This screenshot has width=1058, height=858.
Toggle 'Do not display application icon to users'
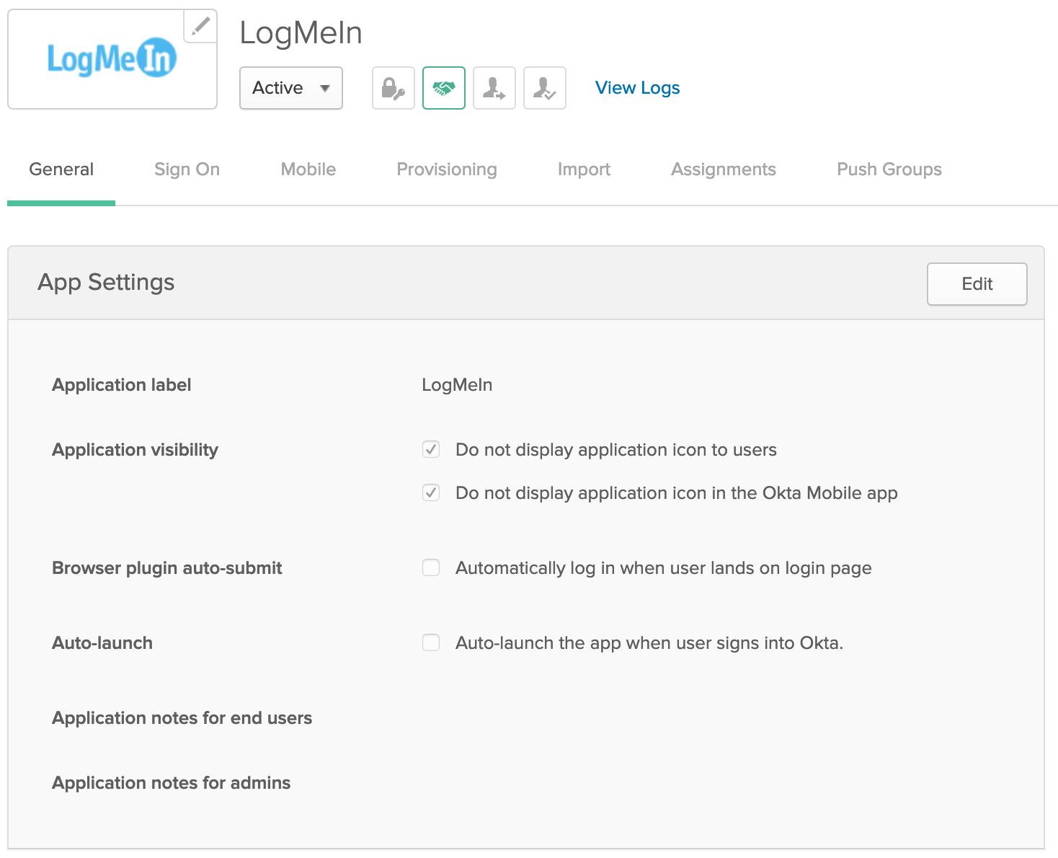click(x=431, y=450)
